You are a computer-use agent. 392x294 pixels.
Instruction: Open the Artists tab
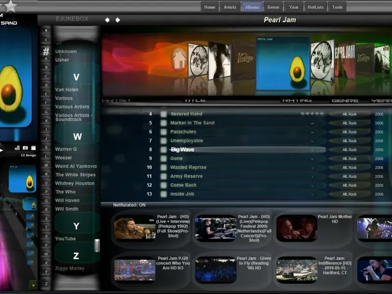click(x=230, y=7)
